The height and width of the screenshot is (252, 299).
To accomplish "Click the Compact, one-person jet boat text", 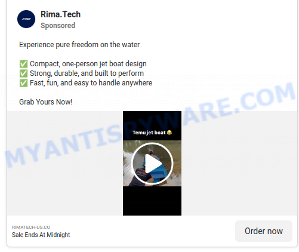I will click(x=88, y=64).
